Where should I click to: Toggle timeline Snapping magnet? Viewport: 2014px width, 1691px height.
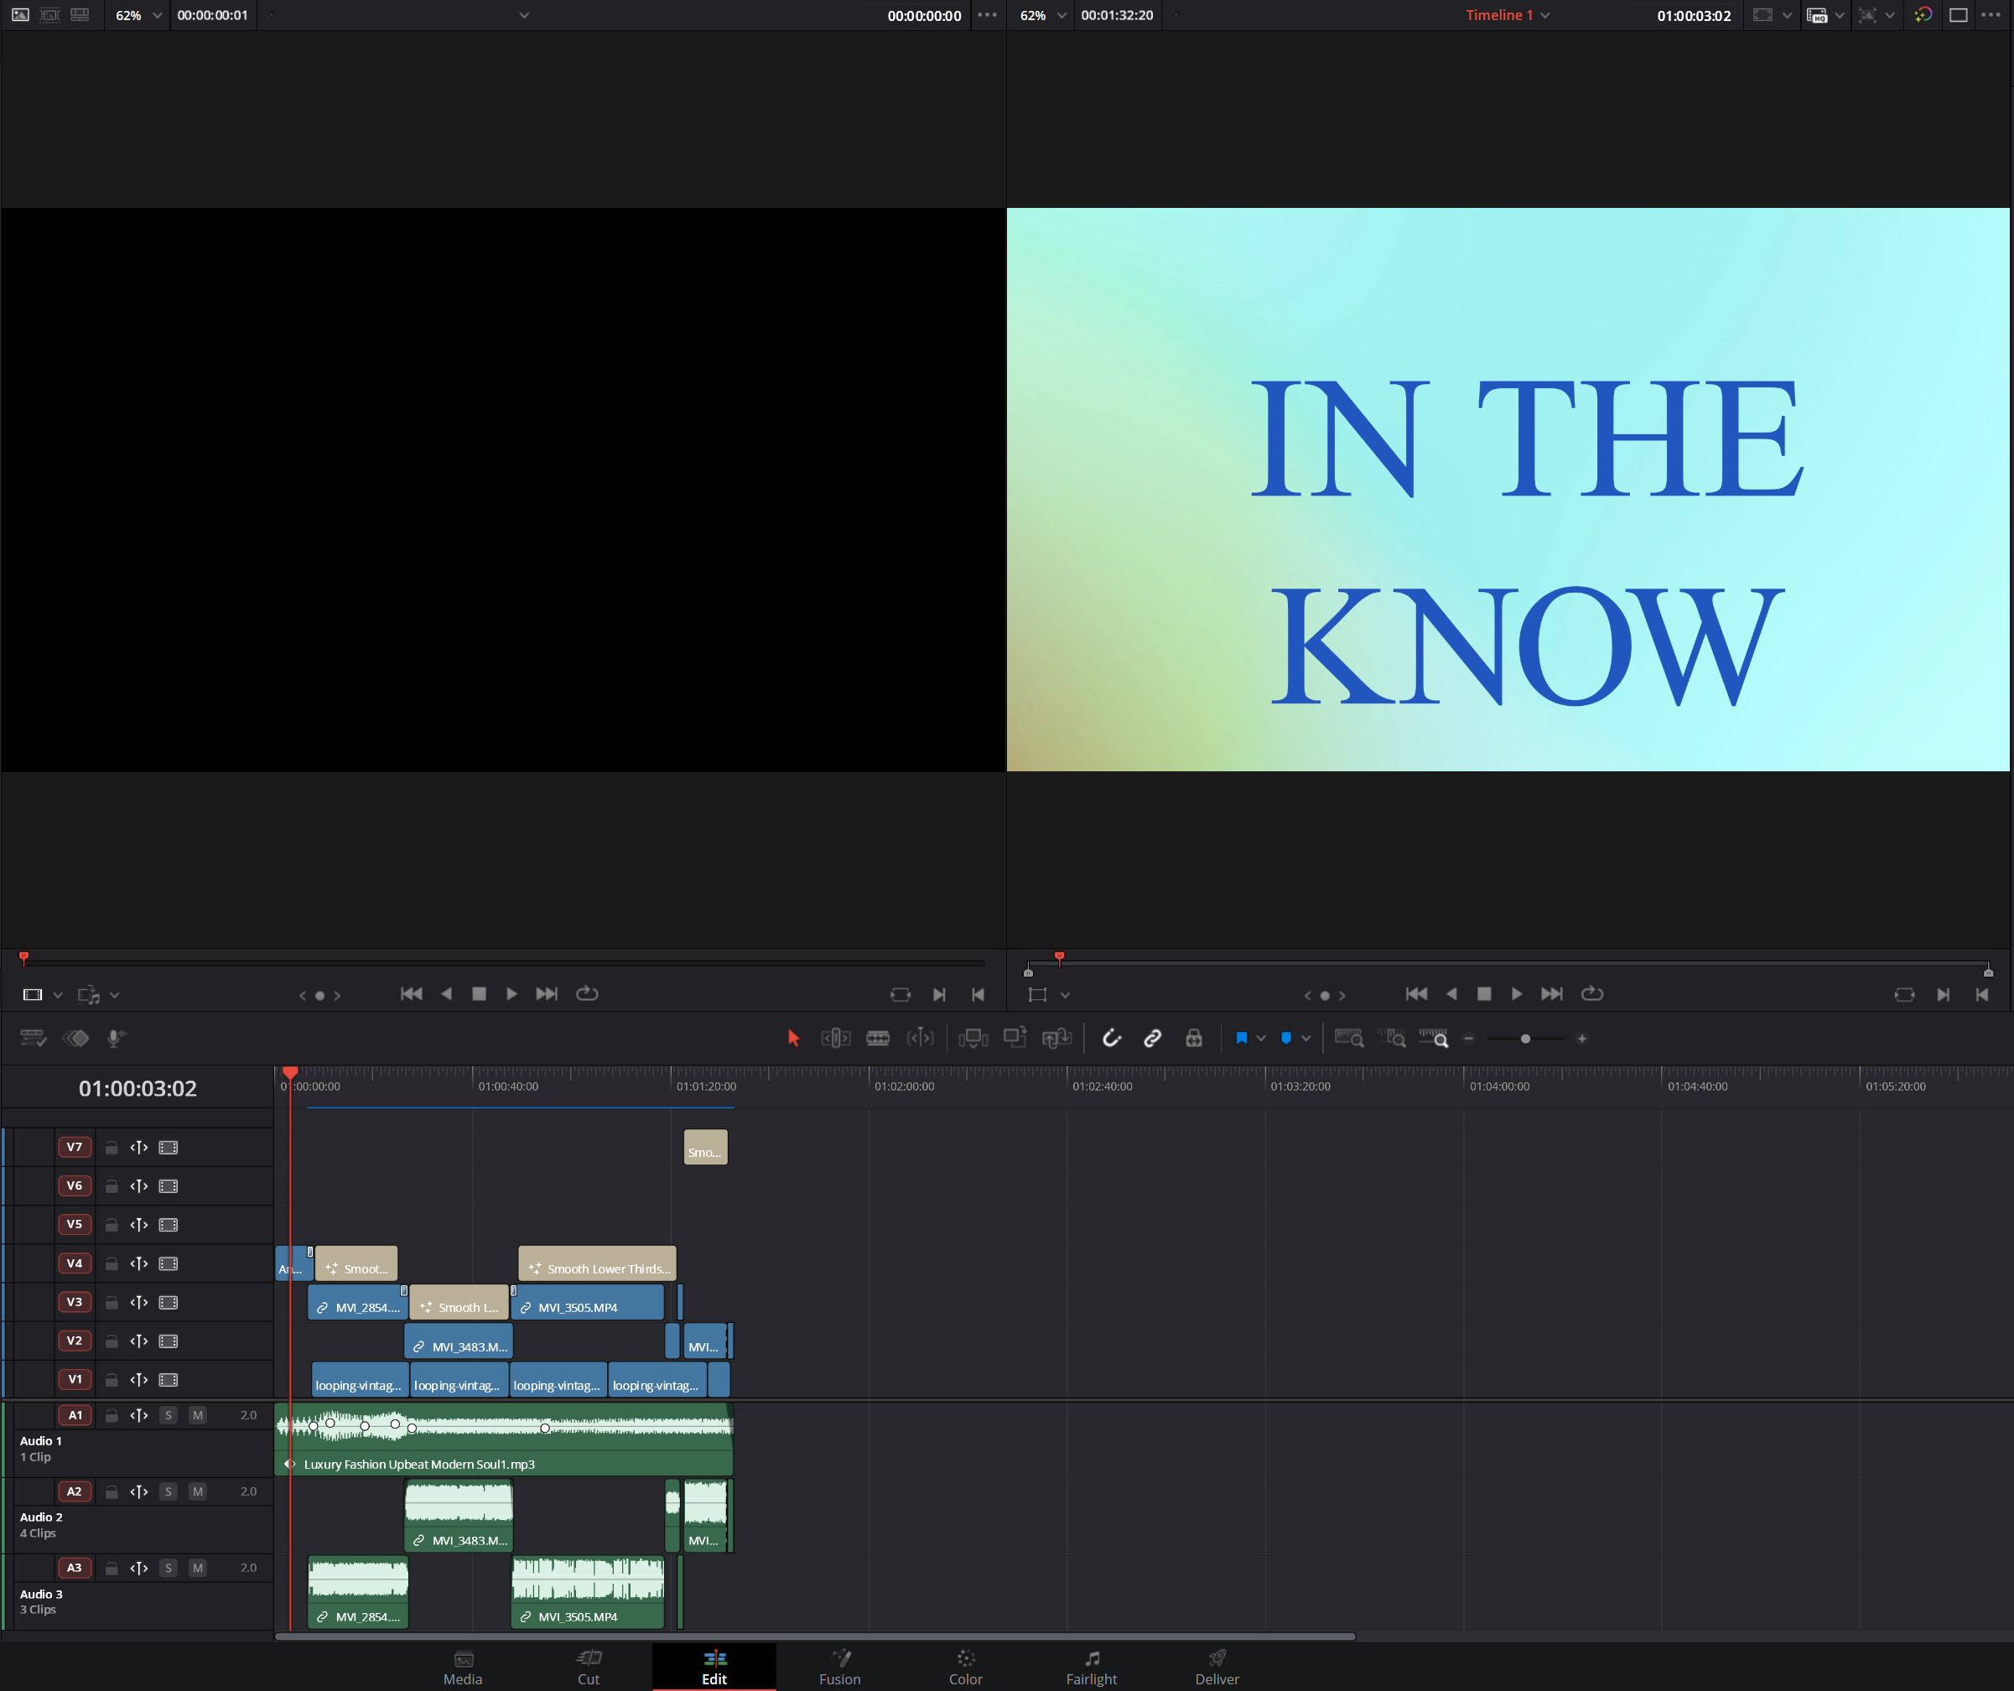[1112, 1038]
